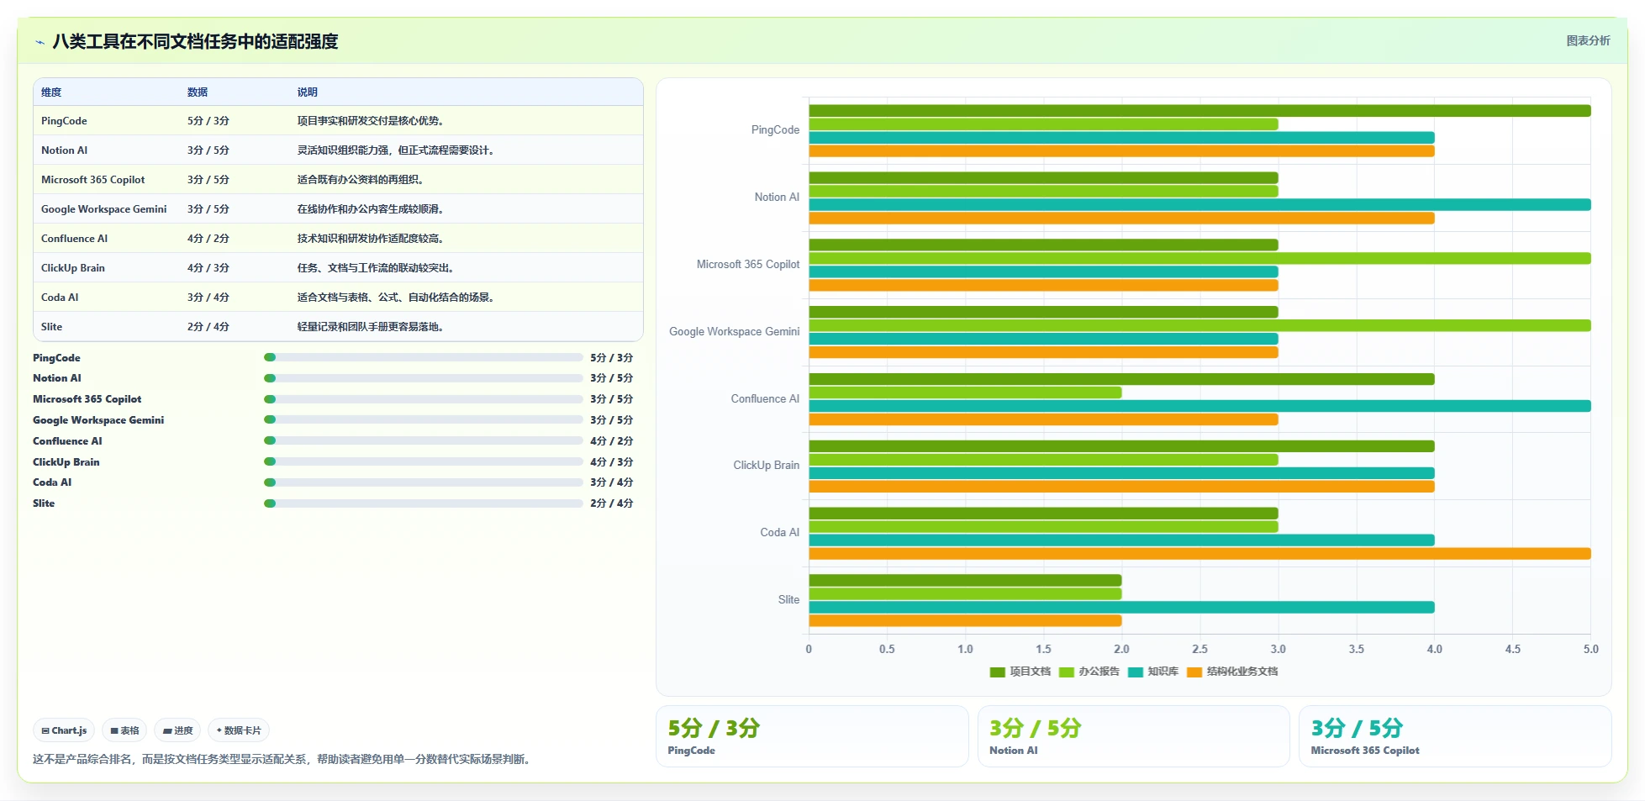Click the 数据 table column header
Screen dimensions: 1645x801
tap(198, 92)
